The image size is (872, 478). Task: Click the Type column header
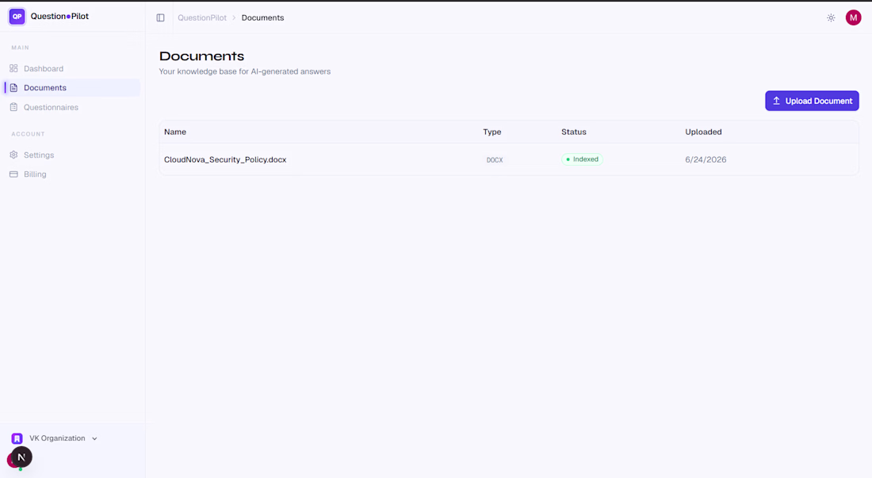(x=492, y=132)
